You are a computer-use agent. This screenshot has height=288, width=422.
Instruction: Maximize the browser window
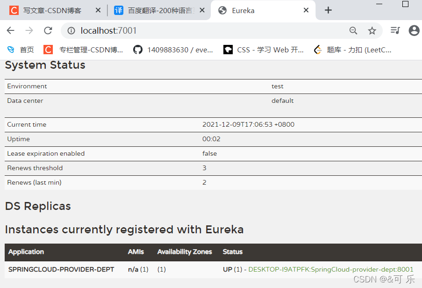tap(405, 4)
